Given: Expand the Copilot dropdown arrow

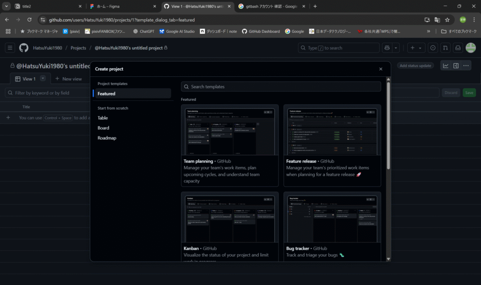Looking at the screenshot, I should tap(396, 48).
